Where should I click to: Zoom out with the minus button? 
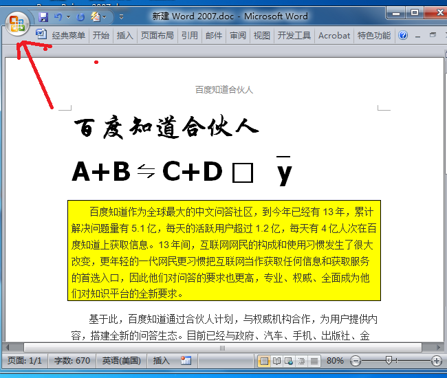(x=356, y=361)
